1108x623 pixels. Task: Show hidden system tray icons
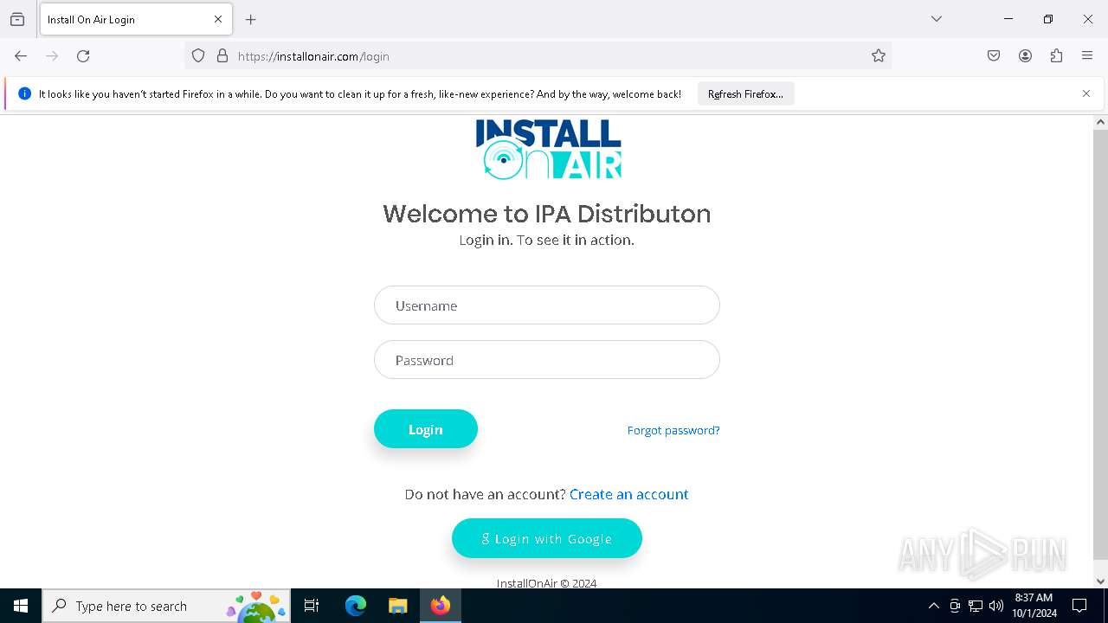[x=933, y=606]
